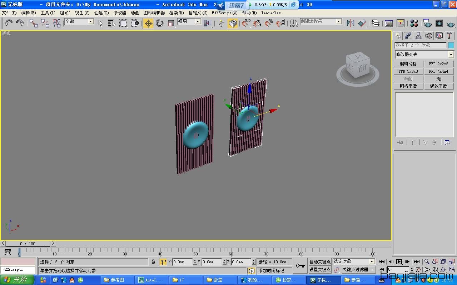Open the 文件 menu
457x285 pixels.
point(9,13)
